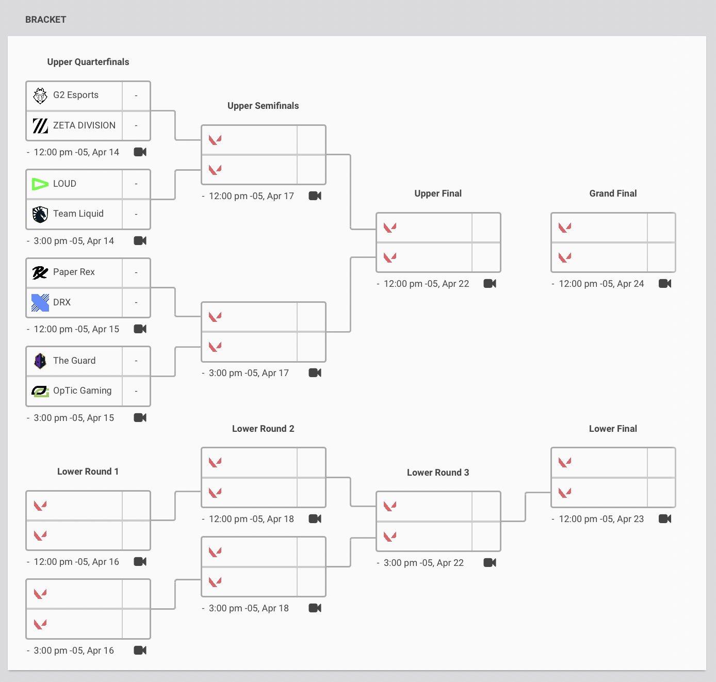Click the ZETA DIVISION team logo
The width and height of the screenshot is (716, 682).
pos(40,125)
